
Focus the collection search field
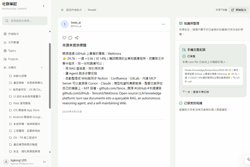pos(25,21)
